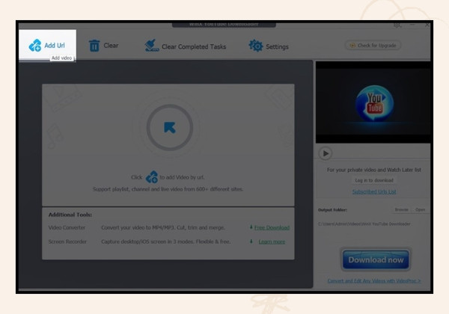Click the Log in to download button
The width and height of the screenshot is (449, 314).
click(374, 180)
